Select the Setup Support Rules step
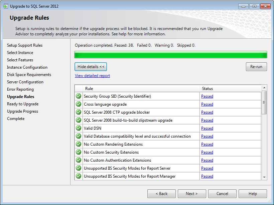 point(25,45)
